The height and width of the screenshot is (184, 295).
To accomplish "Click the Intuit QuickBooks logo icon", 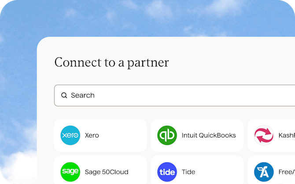I will (x=167, y=135).
